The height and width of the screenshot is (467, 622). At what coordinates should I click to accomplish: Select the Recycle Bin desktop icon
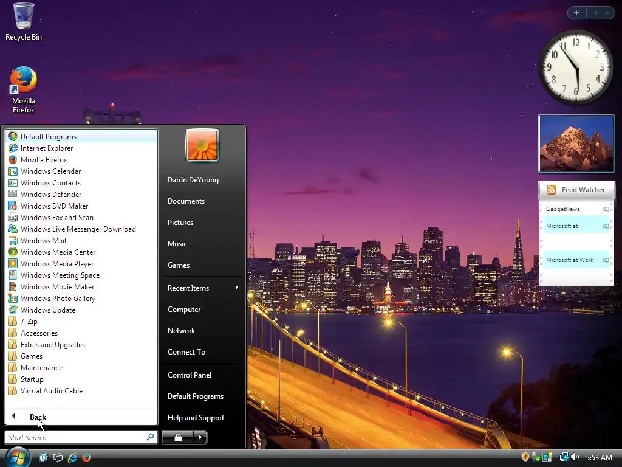(x=24, y=22)
